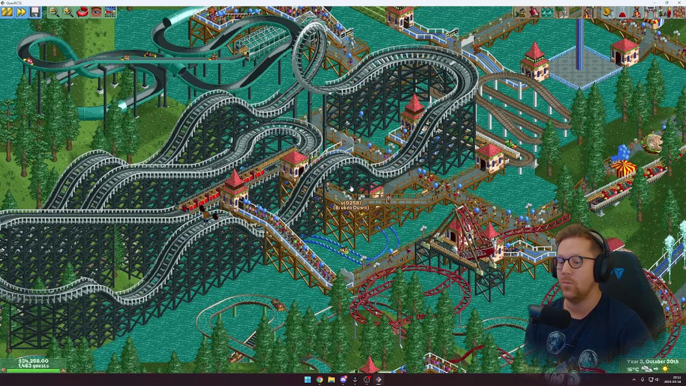Open OpenRCT2 taskbar icon

(378, 380)
